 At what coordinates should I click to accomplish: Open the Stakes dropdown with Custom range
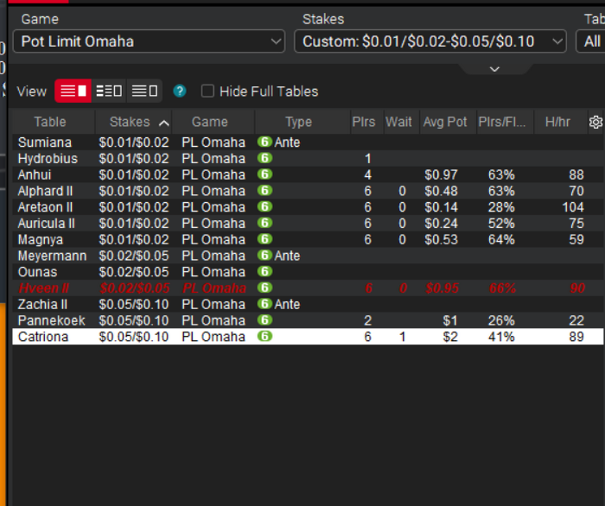click(x=430, y=41)
